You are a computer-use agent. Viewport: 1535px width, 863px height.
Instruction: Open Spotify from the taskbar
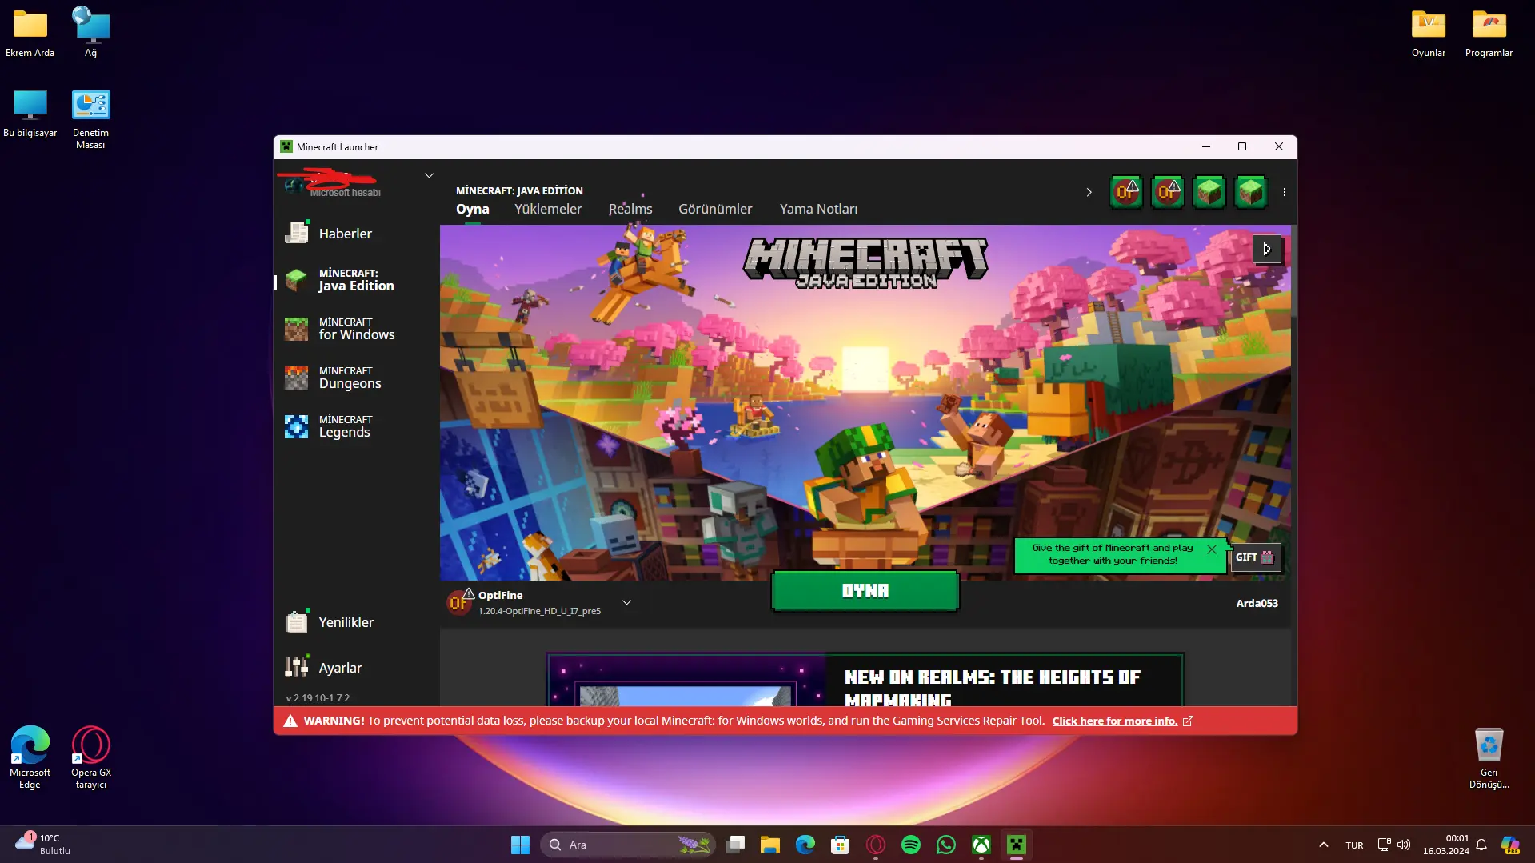[x=911, y=845]
